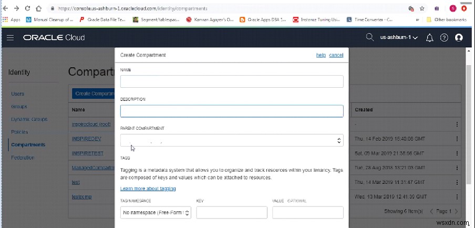The image size is (475, 228).
Task: Open actions menu for the root row
Action: pos(457,125)
